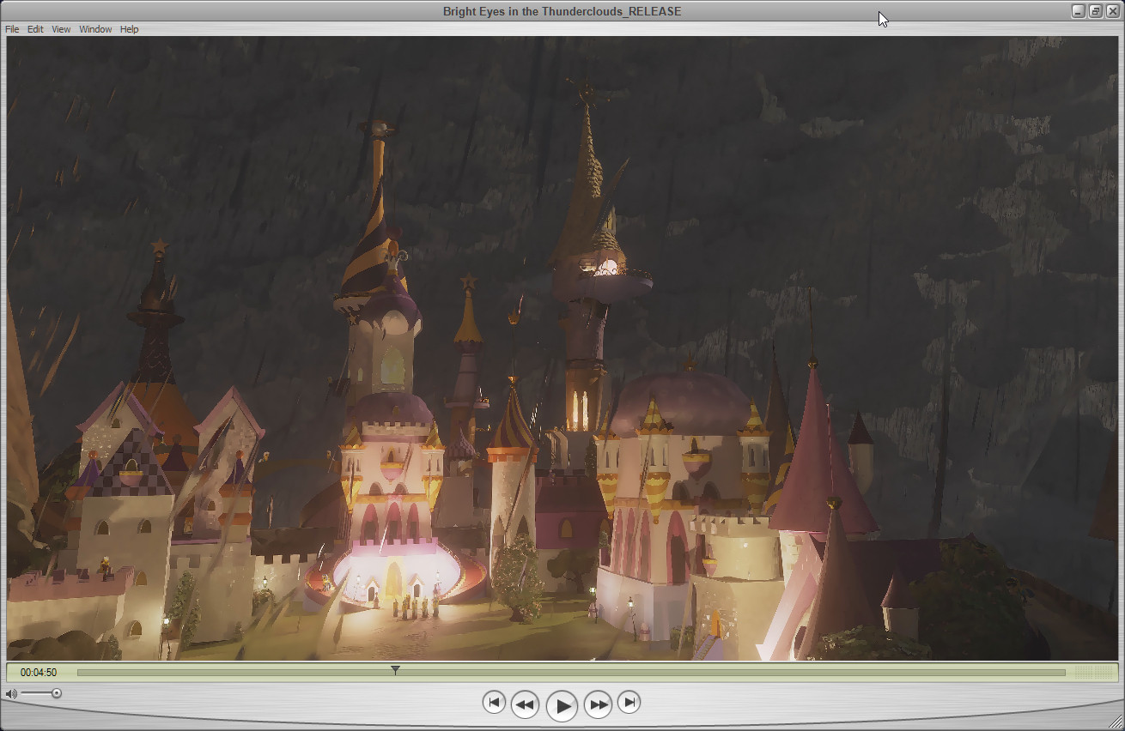Click the resize grip in the window corner
1125x731 pixels.
[1116, 722]
